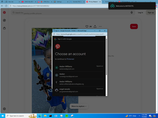The height and width of the screenshot is (118, 158).
Task: Click the Choose an account heading
Action: click(x=70, y=54)
